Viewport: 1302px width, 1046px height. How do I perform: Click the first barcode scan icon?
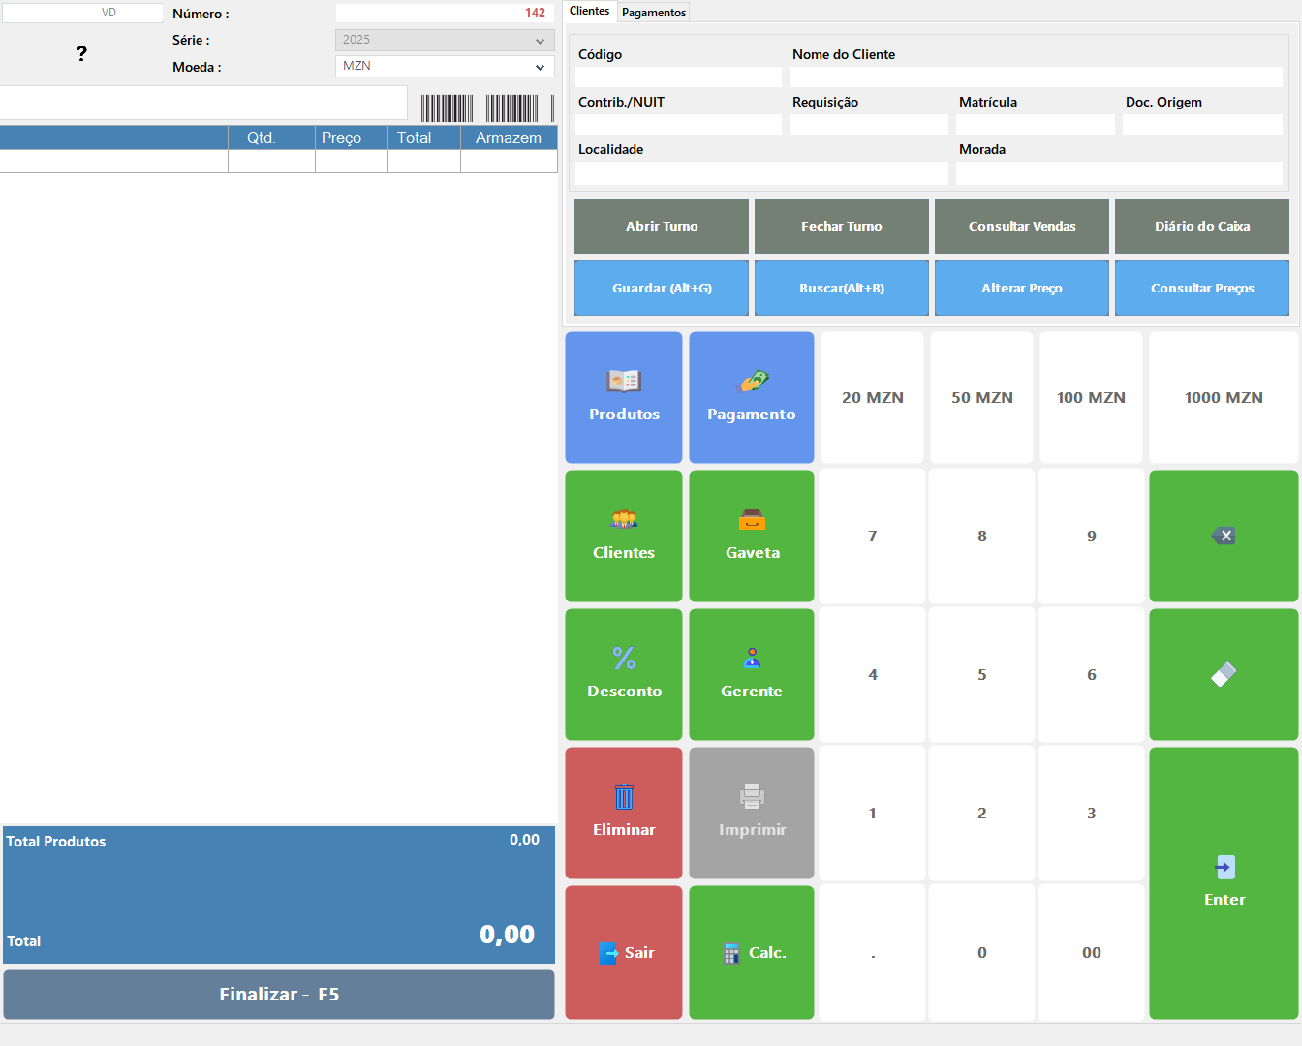pos(447,108)
